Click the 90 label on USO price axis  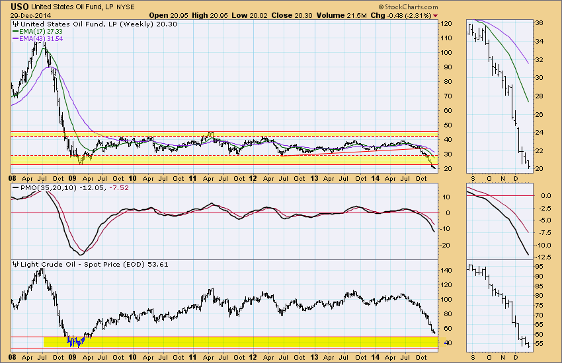pyautogui.click(x=448, y=67)
